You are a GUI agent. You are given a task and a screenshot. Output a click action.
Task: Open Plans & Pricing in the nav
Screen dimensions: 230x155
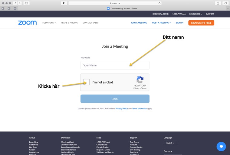69,23
